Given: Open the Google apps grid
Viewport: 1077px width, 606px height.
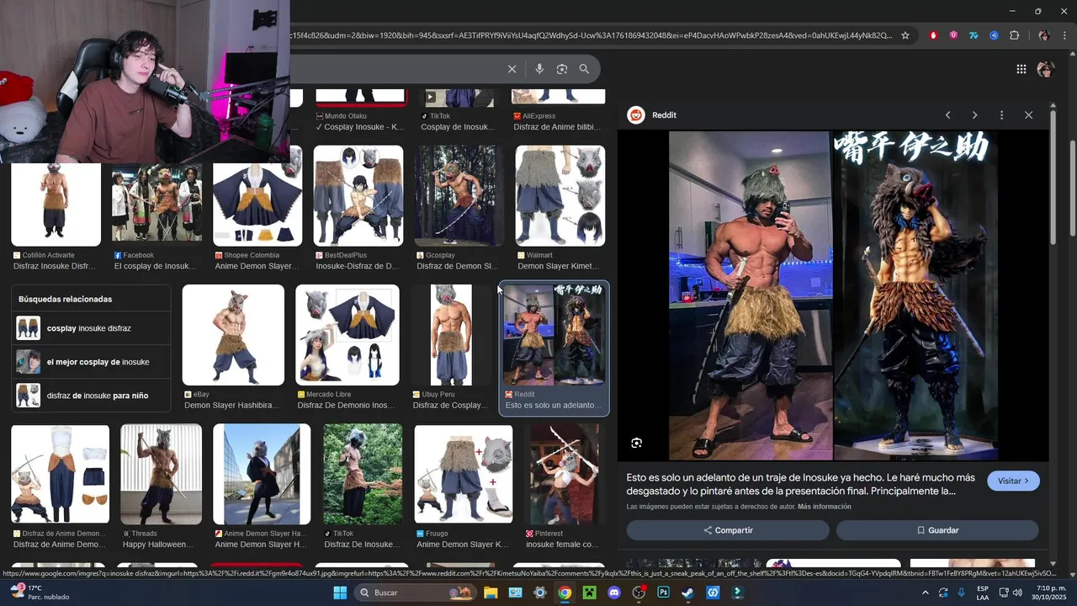Looking at the screenshot, I should click(x=1021, y=69).
